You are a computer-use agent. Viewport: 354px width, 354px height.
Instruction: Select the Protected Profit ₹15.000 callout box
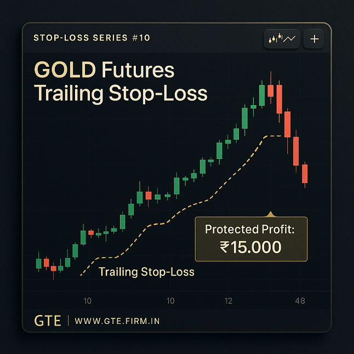coord(251,239)
